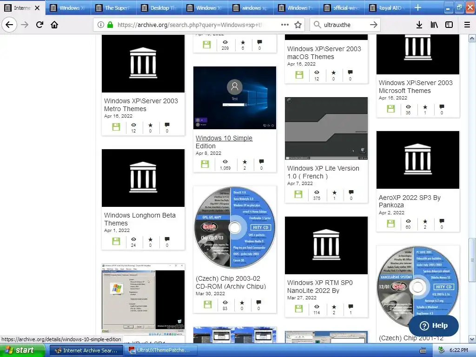Viewport: 476px width, 357px height.
Task: Submit the search bar with the go arrow
Action: pyautogui.click(x=374, y=25)
